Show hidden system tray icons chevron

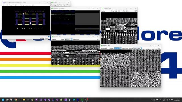coord(151,100)
